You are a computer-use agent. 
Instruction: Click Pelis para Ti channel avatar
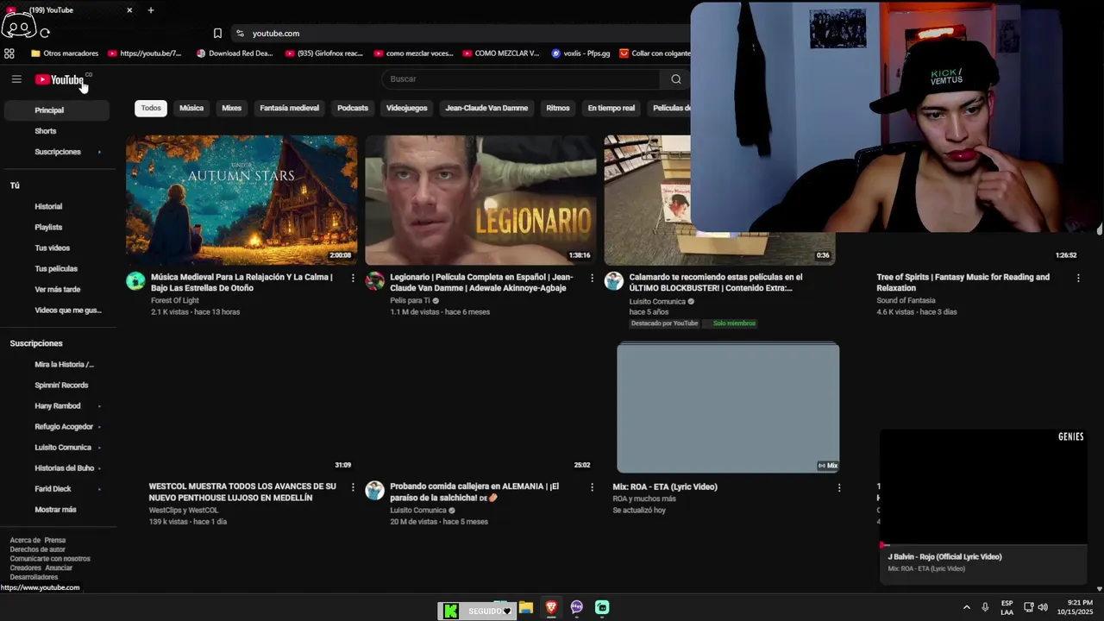(x=374, y=281)
